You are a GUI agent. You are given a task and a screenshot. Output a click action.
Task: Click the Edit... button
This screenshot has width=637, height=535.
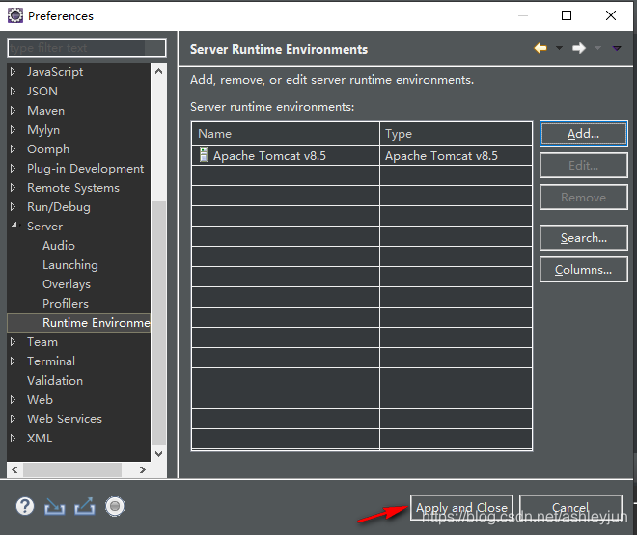pos(583,166)
